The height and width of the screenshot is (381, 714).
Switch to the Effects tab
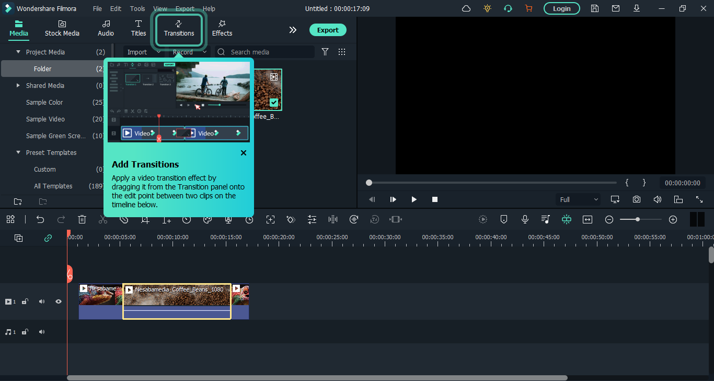tap(222, 28)
